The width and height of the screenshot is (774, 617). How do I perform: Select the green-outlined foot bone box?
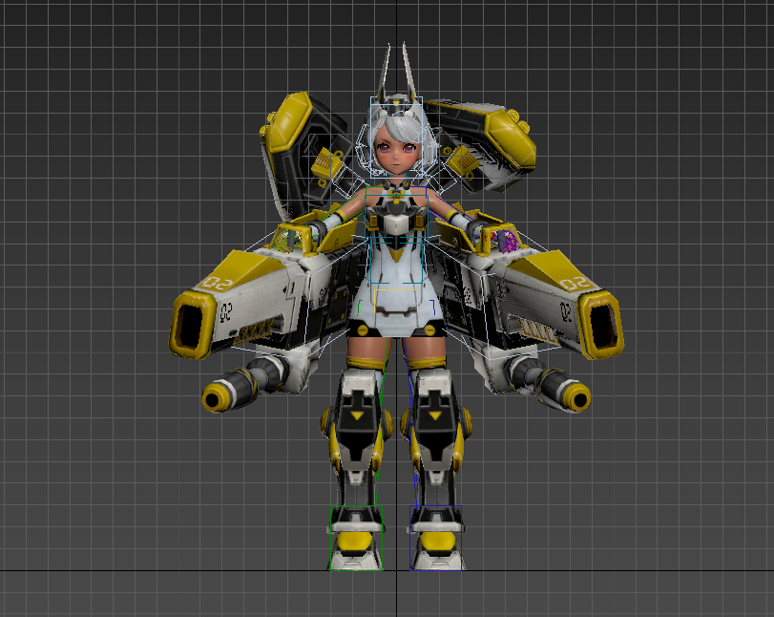(356, 538)
